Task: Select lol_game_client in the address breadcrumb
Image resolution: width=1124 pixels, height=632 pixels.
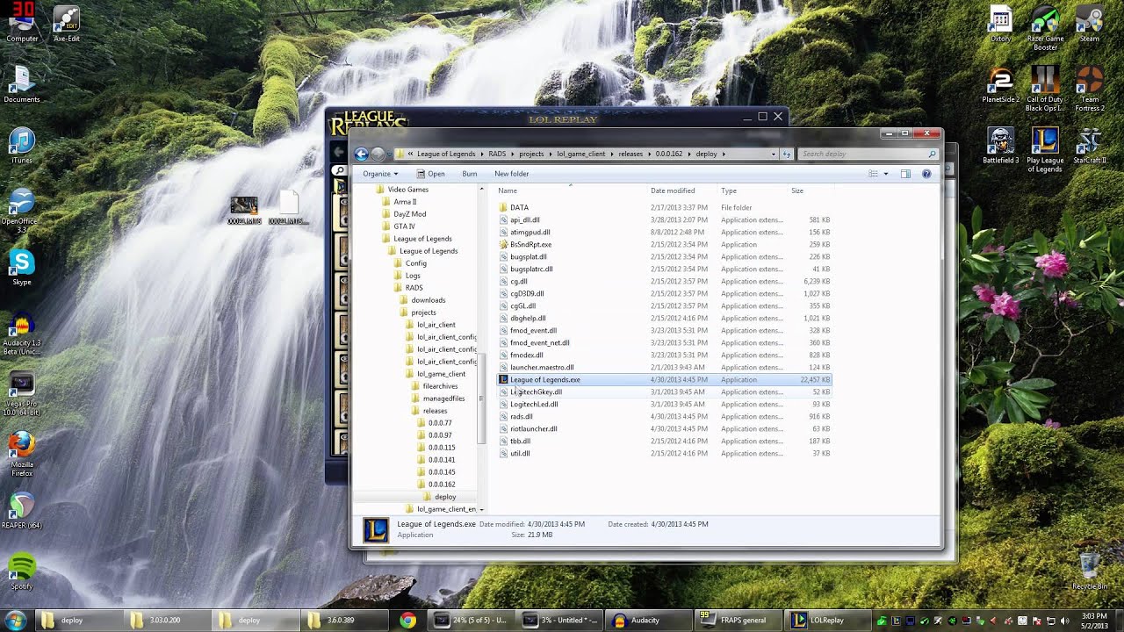Action: [x=580, y=154]
